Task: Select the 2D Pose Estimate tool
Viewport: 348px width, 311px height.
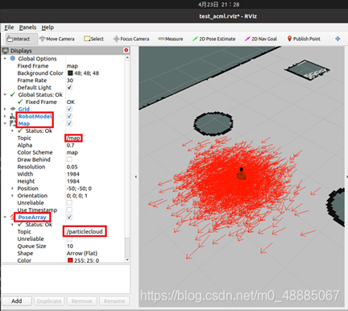Action: [x=214, y=39]
